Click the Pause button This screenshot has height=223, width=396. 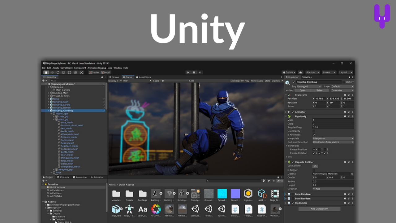(194, 72)
